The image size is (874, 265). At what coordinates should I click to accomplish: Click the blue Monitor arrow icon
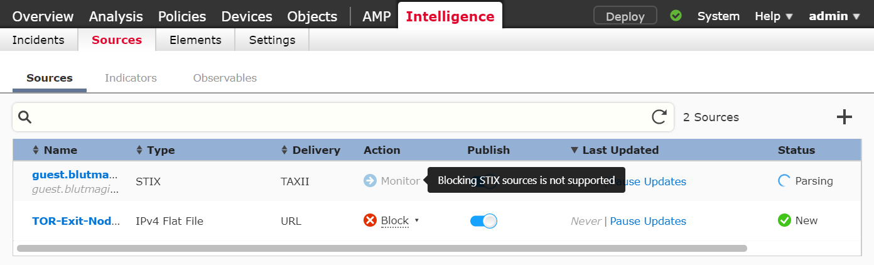point(370,181)
